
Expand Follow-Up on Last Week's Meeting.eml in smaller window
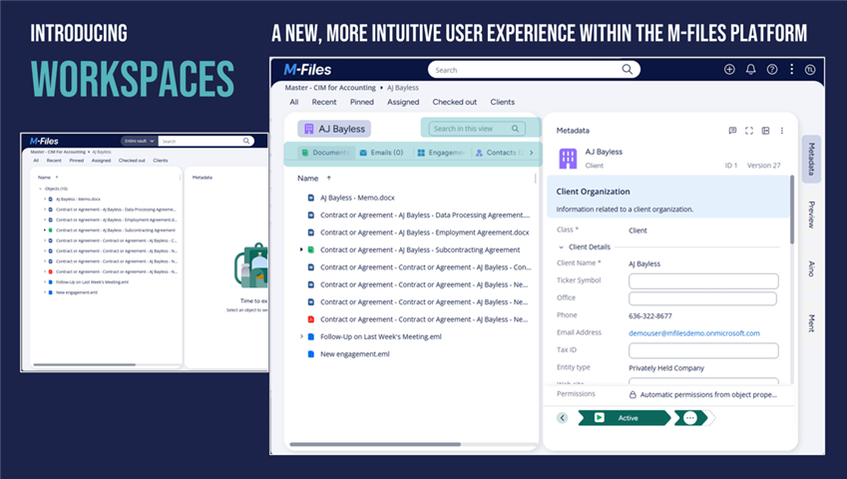[x=45, y=281]
